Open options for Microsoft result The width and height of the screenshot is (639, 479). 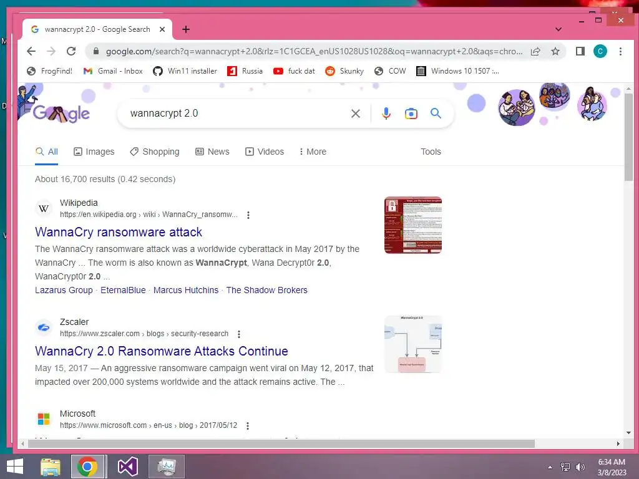tap(247, 425)
